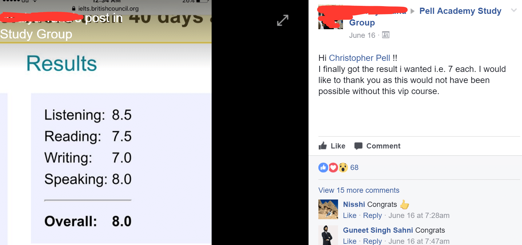This screenshot has width=522, height=245.
Task: Open Guneet Singh Sahni's profile
Action: click(378, 230)
